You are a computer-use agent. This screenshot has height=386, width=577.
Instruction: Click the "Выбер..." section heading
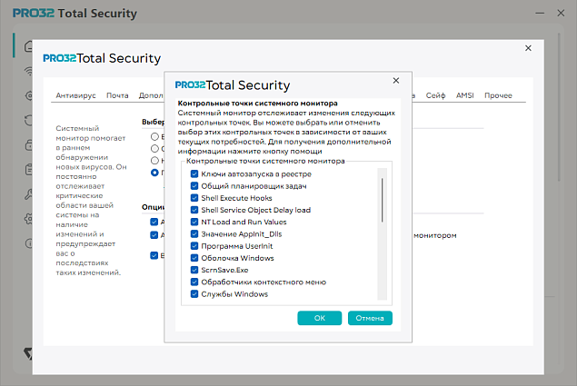(153, 122)
